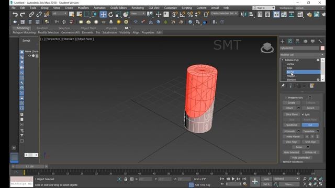335x188 pixels.
Task: Open the View reference coordinate dropdown
Action: (138, 14)
